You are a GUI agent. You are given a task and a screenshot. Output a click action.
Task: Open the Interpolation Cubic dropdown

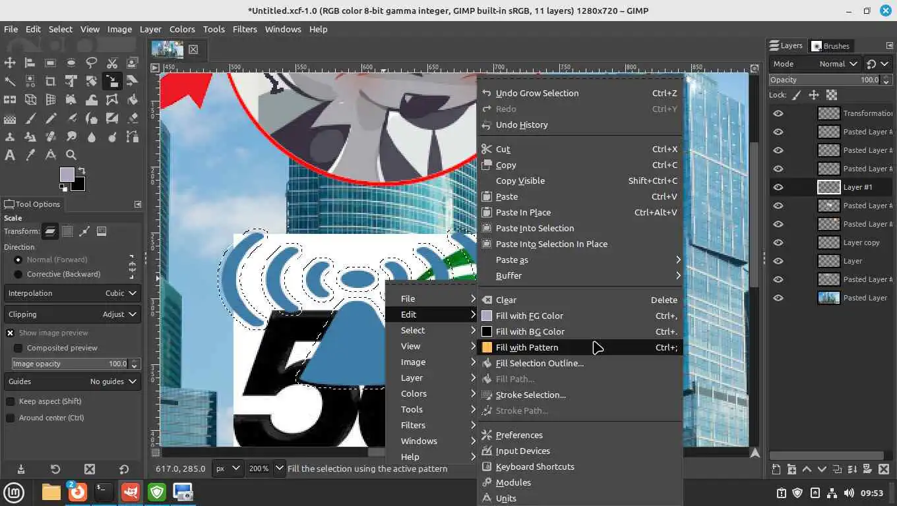click(x=73, y=293)
